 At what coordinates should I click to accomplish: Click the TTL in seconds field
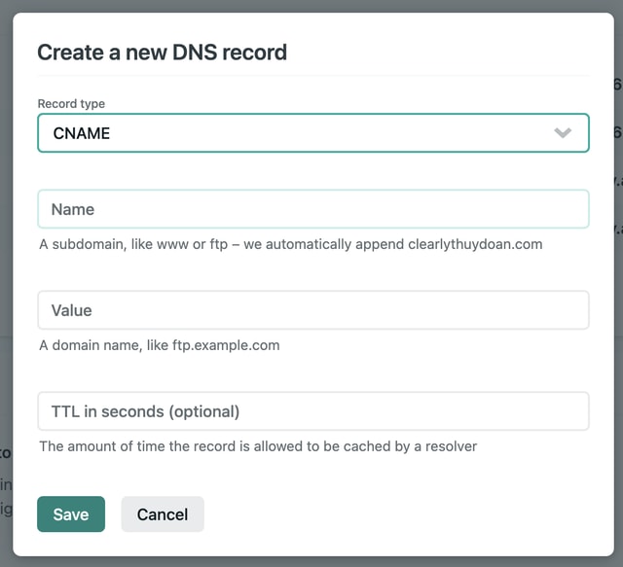pos(313,411)
